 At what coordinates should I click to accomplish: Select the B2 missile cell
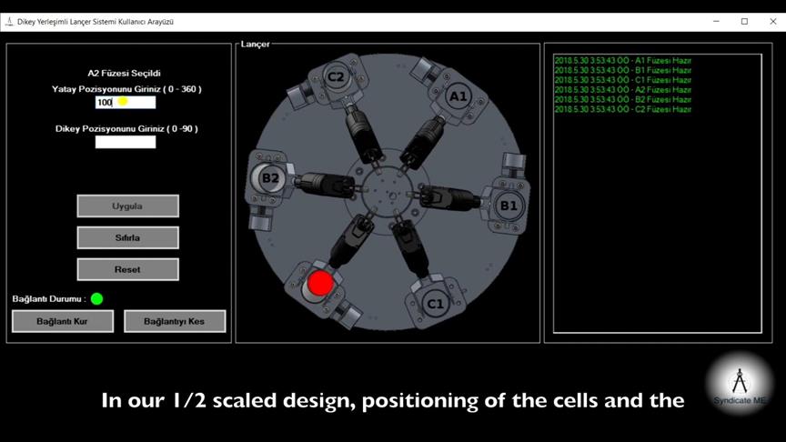[270, 178]
